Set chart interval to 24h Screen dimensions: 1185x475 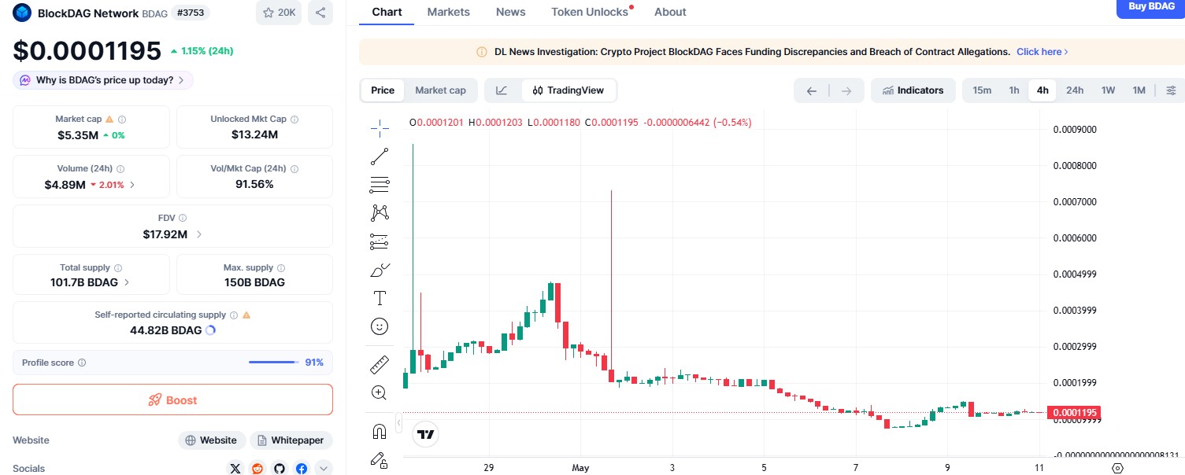1075,90
